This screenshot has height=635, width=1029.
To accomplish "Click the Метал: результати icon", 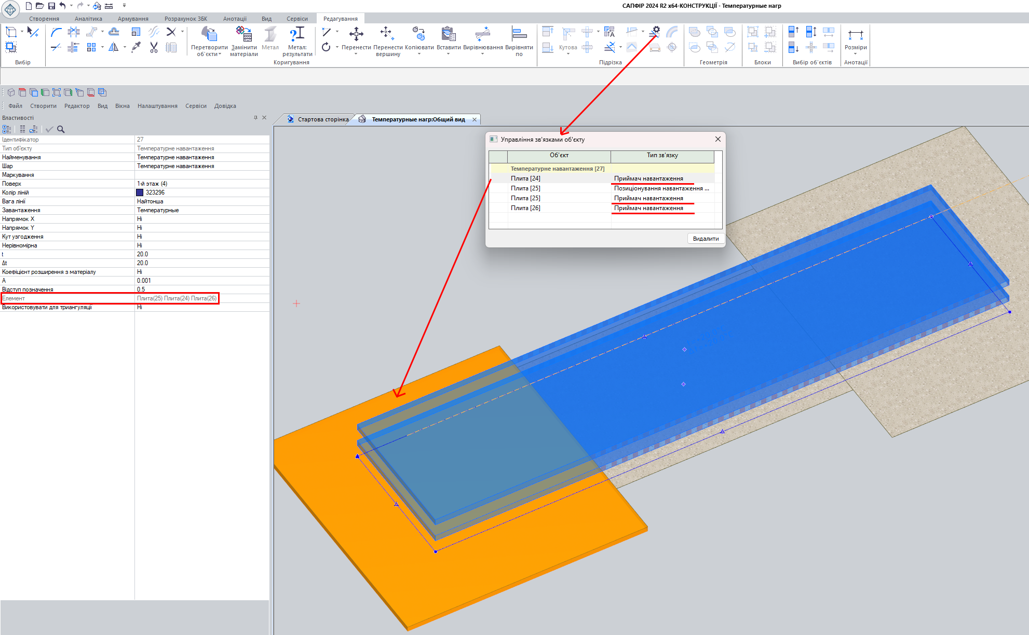I will point(297,34).
